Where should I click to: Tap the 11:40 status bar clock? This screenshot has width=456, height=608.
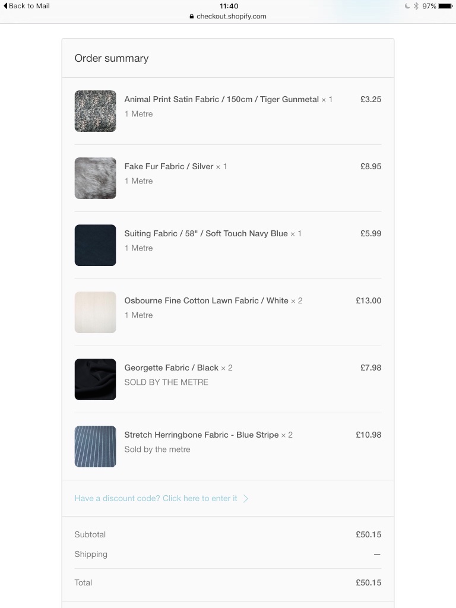tap(229, 6)
